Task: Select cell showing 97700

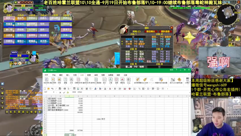Action: [78, 131]
